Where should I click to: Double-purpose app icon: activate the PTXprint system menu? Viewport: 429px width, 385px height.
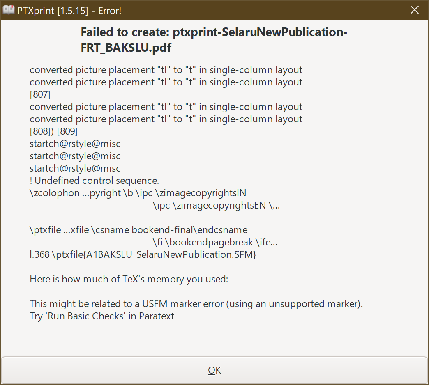tap(9, 9)
